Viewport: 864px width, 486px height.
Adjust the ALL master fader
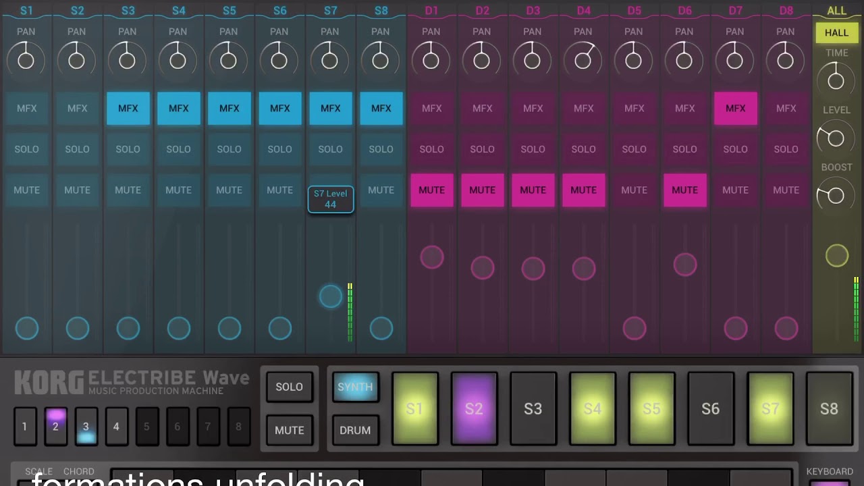click(837, 256)
